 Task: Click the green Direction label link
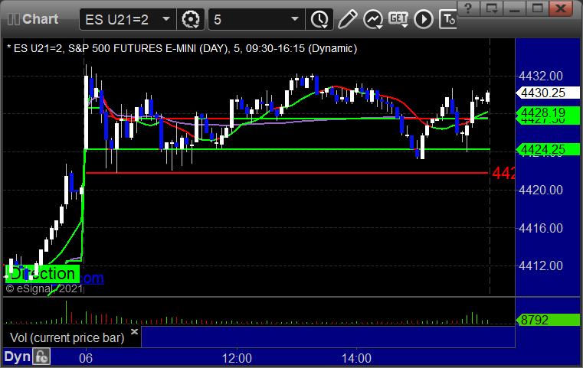42,274
